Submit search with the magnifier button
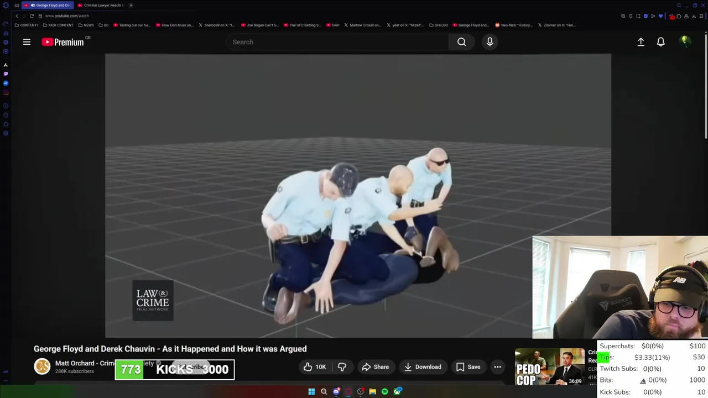 tap(461, 42)
